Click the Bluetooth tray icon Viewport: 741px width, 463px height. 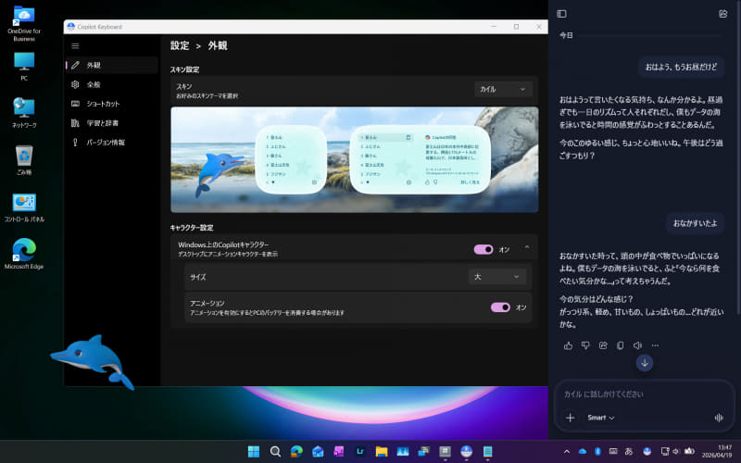tap(597, 452)
